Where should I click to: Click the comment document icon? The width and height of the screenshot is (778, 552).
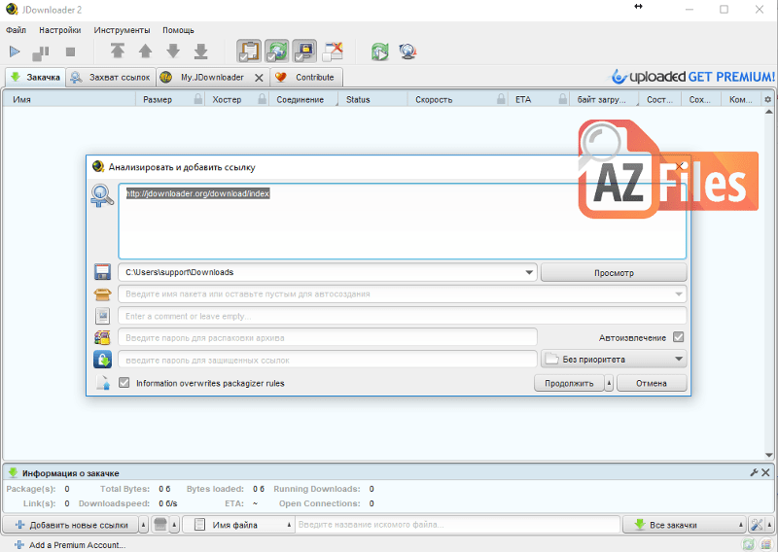(x=102, y=316)
